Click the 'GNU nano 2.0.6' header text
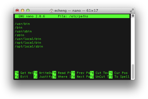Image resolution: width=148 pixels, height=99 pixels. pyautogui.click(x=32, y=16)
